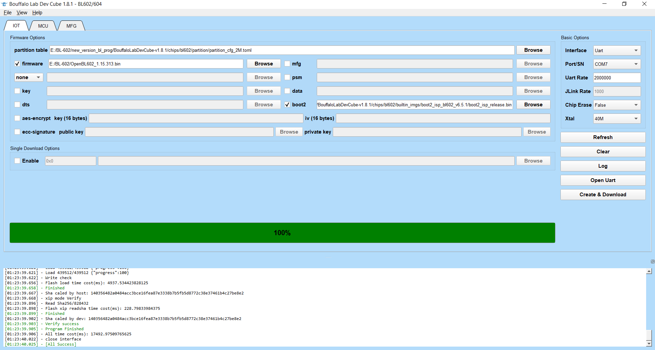Viewport: 655px width, 350px height.
Task: Toggle the firmware checkbox
Action: pos(17,64)
